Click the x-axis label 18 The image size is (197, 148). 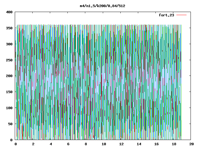(x=174, y=144)
